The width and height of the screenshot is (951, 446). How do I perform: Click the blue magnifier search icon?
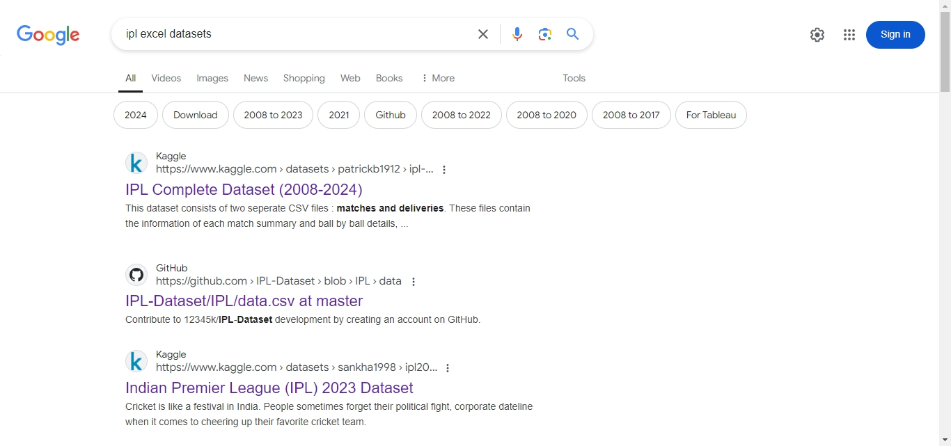coord(573,34)
